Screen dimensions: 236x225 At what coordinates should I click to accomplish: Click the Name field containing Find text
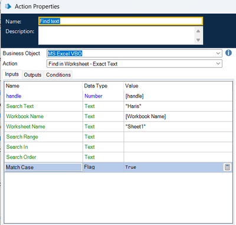120,21
